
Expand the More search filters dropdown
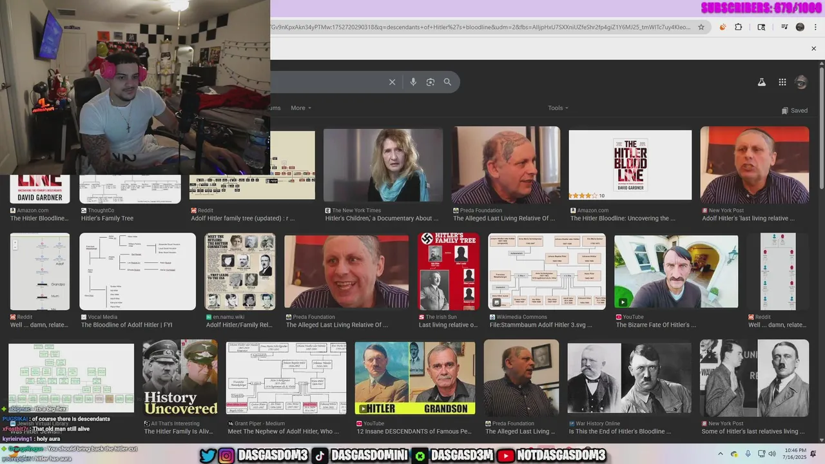[301, 108]
